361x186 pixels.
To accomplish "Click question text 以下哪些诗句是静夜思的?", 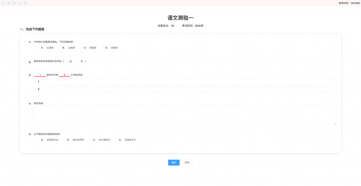I will coord(47,134).
